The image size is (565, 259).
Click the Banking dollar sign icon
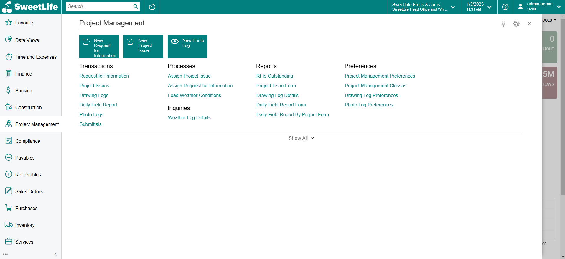tap(9, 90)
